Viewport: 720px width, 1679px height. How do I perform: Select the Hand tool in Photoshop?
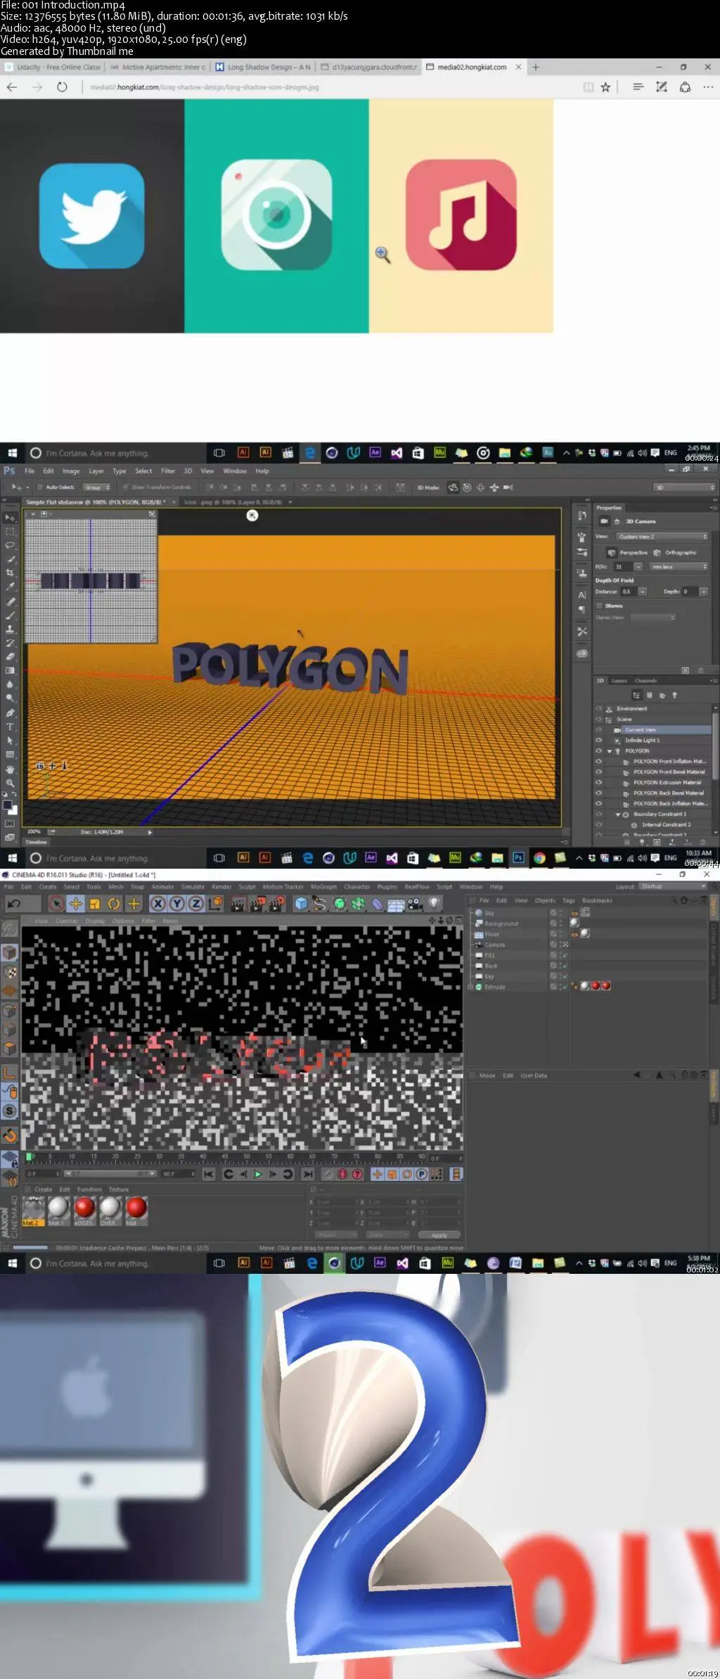tap(10, 769)
